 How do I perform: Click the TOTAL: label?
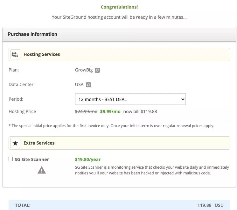point(23,205)
